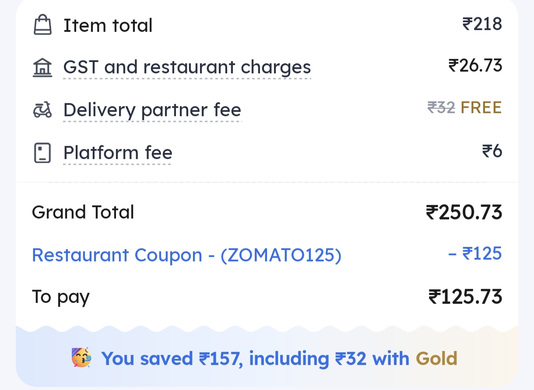The width and height of the screenshot is (534, 390).
Task: Open GST and restaurant charges details
Action: point(187,67)
